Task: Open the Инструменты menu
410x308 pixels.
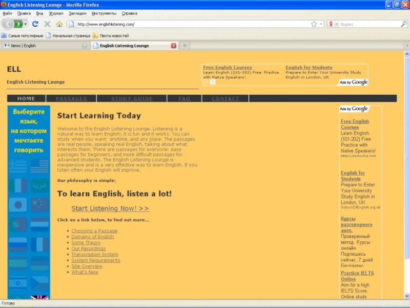Action: (104, 13)
